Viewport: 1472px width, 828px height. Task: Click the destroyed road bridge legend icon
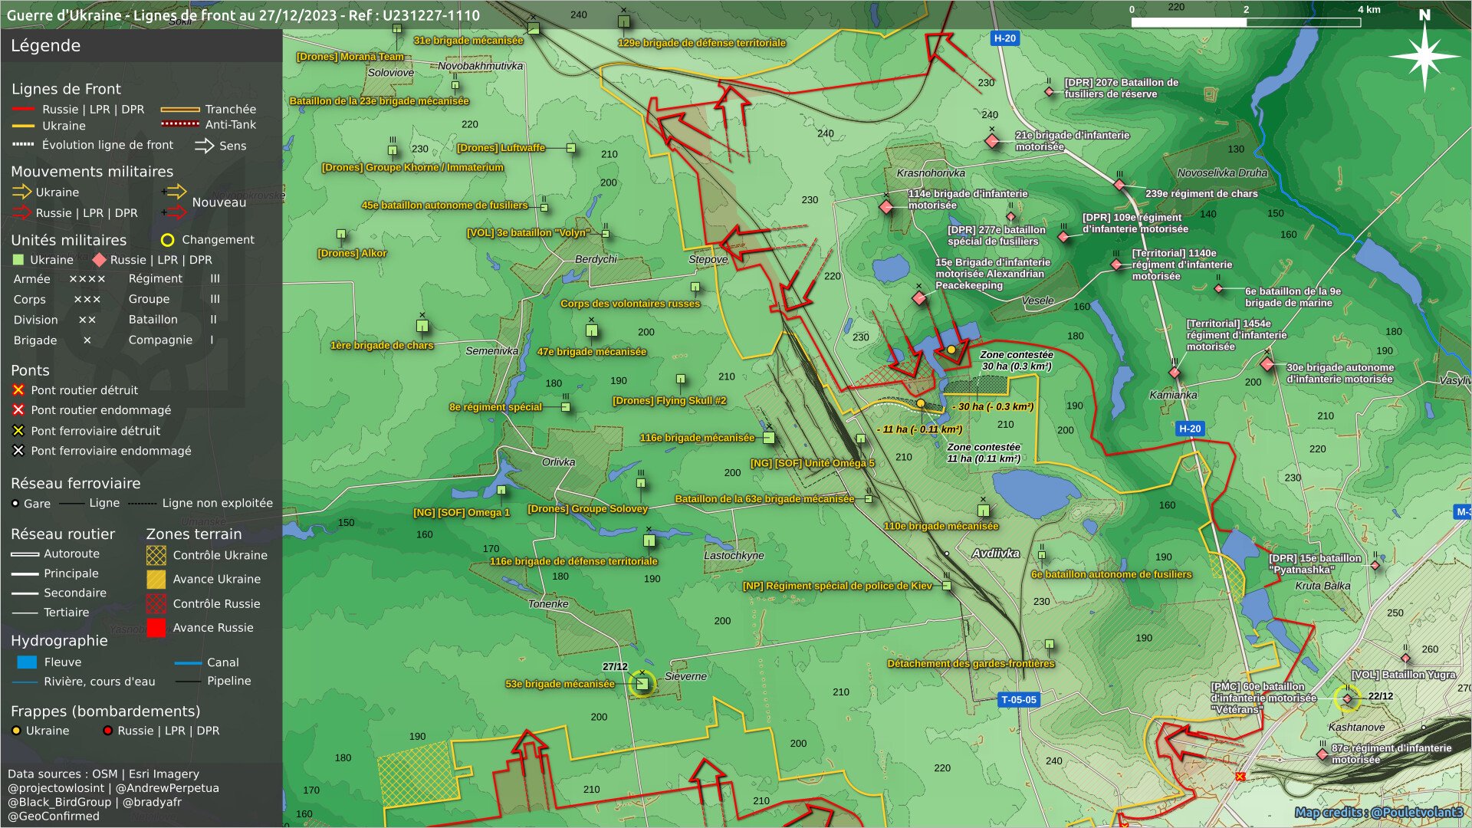pyautogui.click(x=18, y=390)
